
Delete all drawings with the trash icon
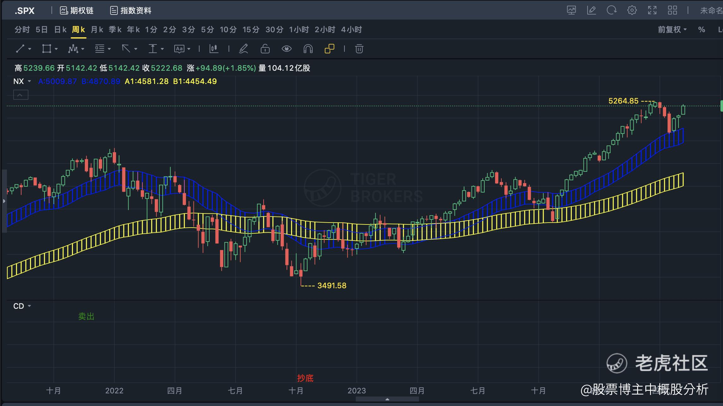[359, 49]
